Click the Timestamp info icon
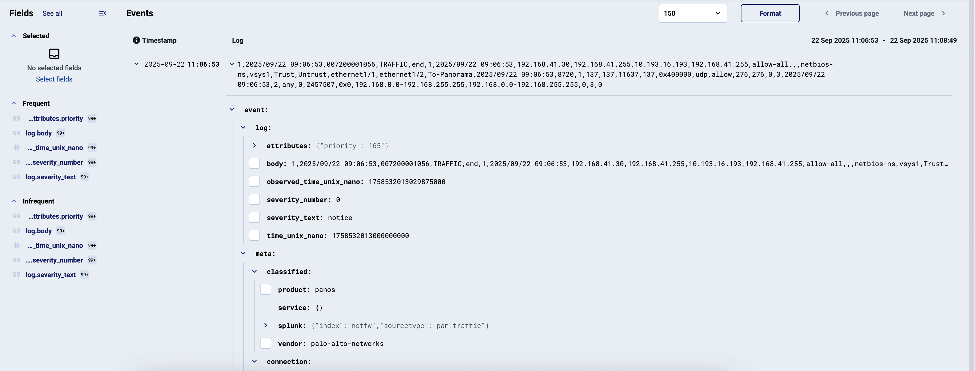This screenshot has height=371, width=975. [136, 40]
